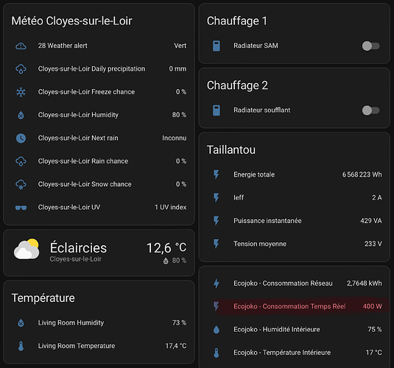
Task: Open Puissance instantanée sensor details
Action: tap(295, 221)
